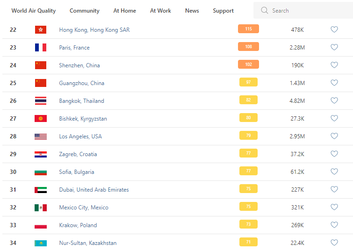Click the yellow 71 AQI badge for Nur-Sultan
The image size is (353, 251).
[x=248, y=242]
